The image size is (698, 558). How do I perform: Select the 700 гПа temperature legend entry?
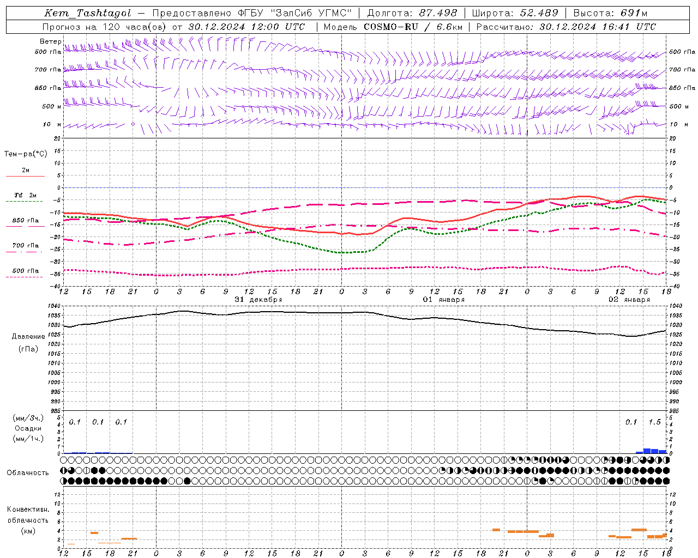click(26, 246)
